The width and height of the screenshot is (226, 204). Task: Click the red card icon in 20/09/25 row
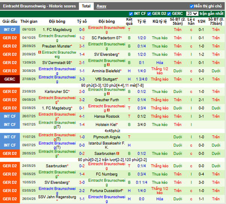click(x=40, y=52)
